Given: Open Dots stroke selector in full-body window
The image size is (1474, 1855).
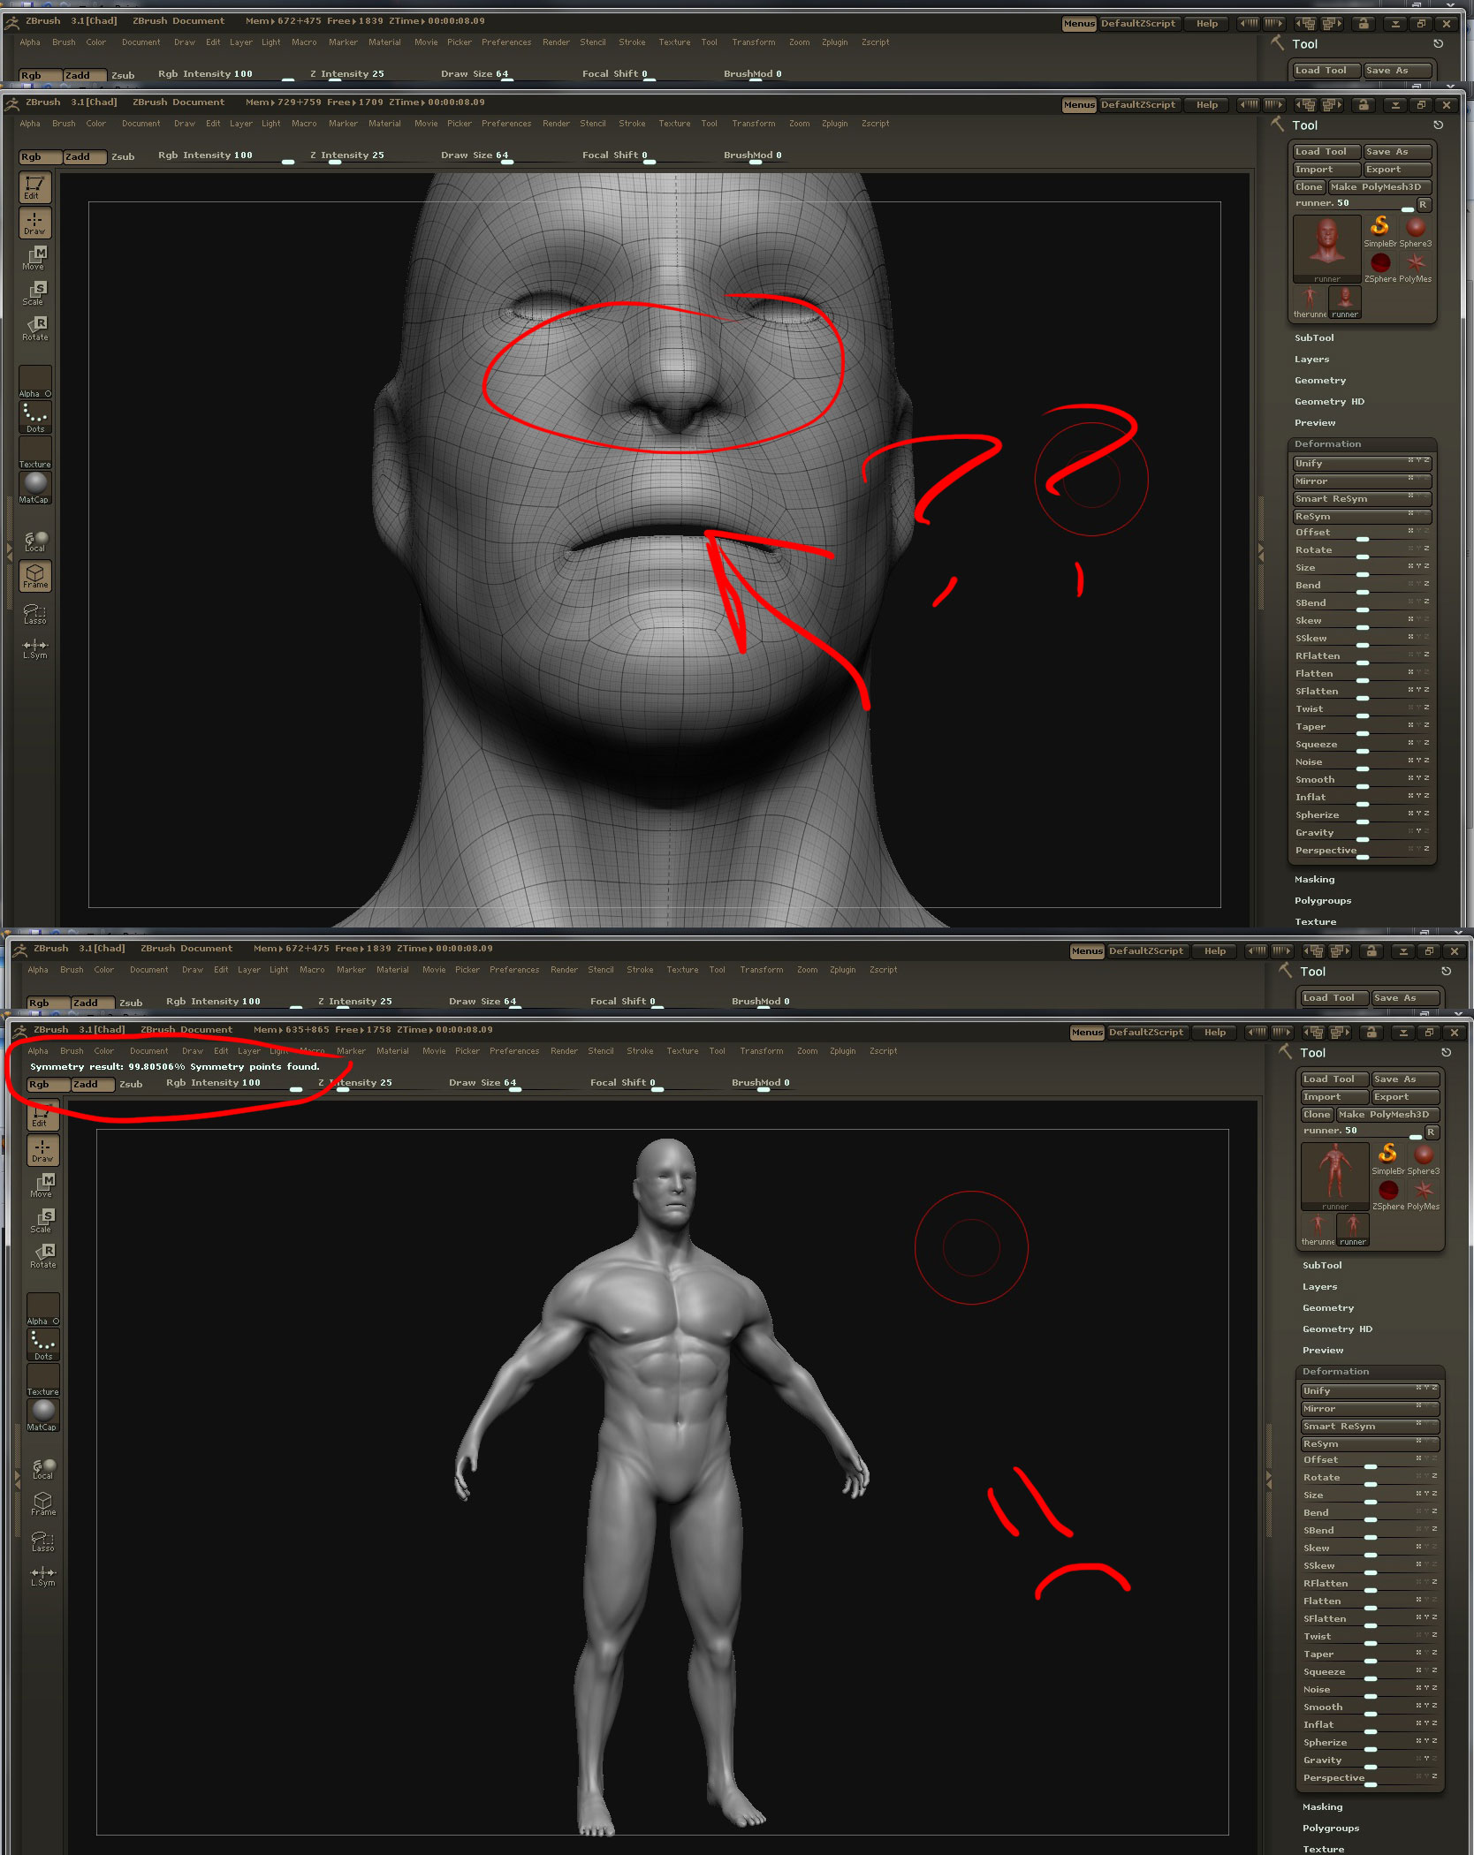Looking at the screenshot, I should (42, 1345).
